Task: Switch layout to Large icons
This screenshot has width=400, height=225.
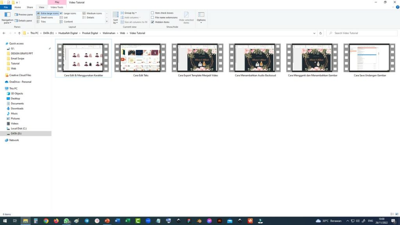Action: pyautogui.click(x=70, y=13)
